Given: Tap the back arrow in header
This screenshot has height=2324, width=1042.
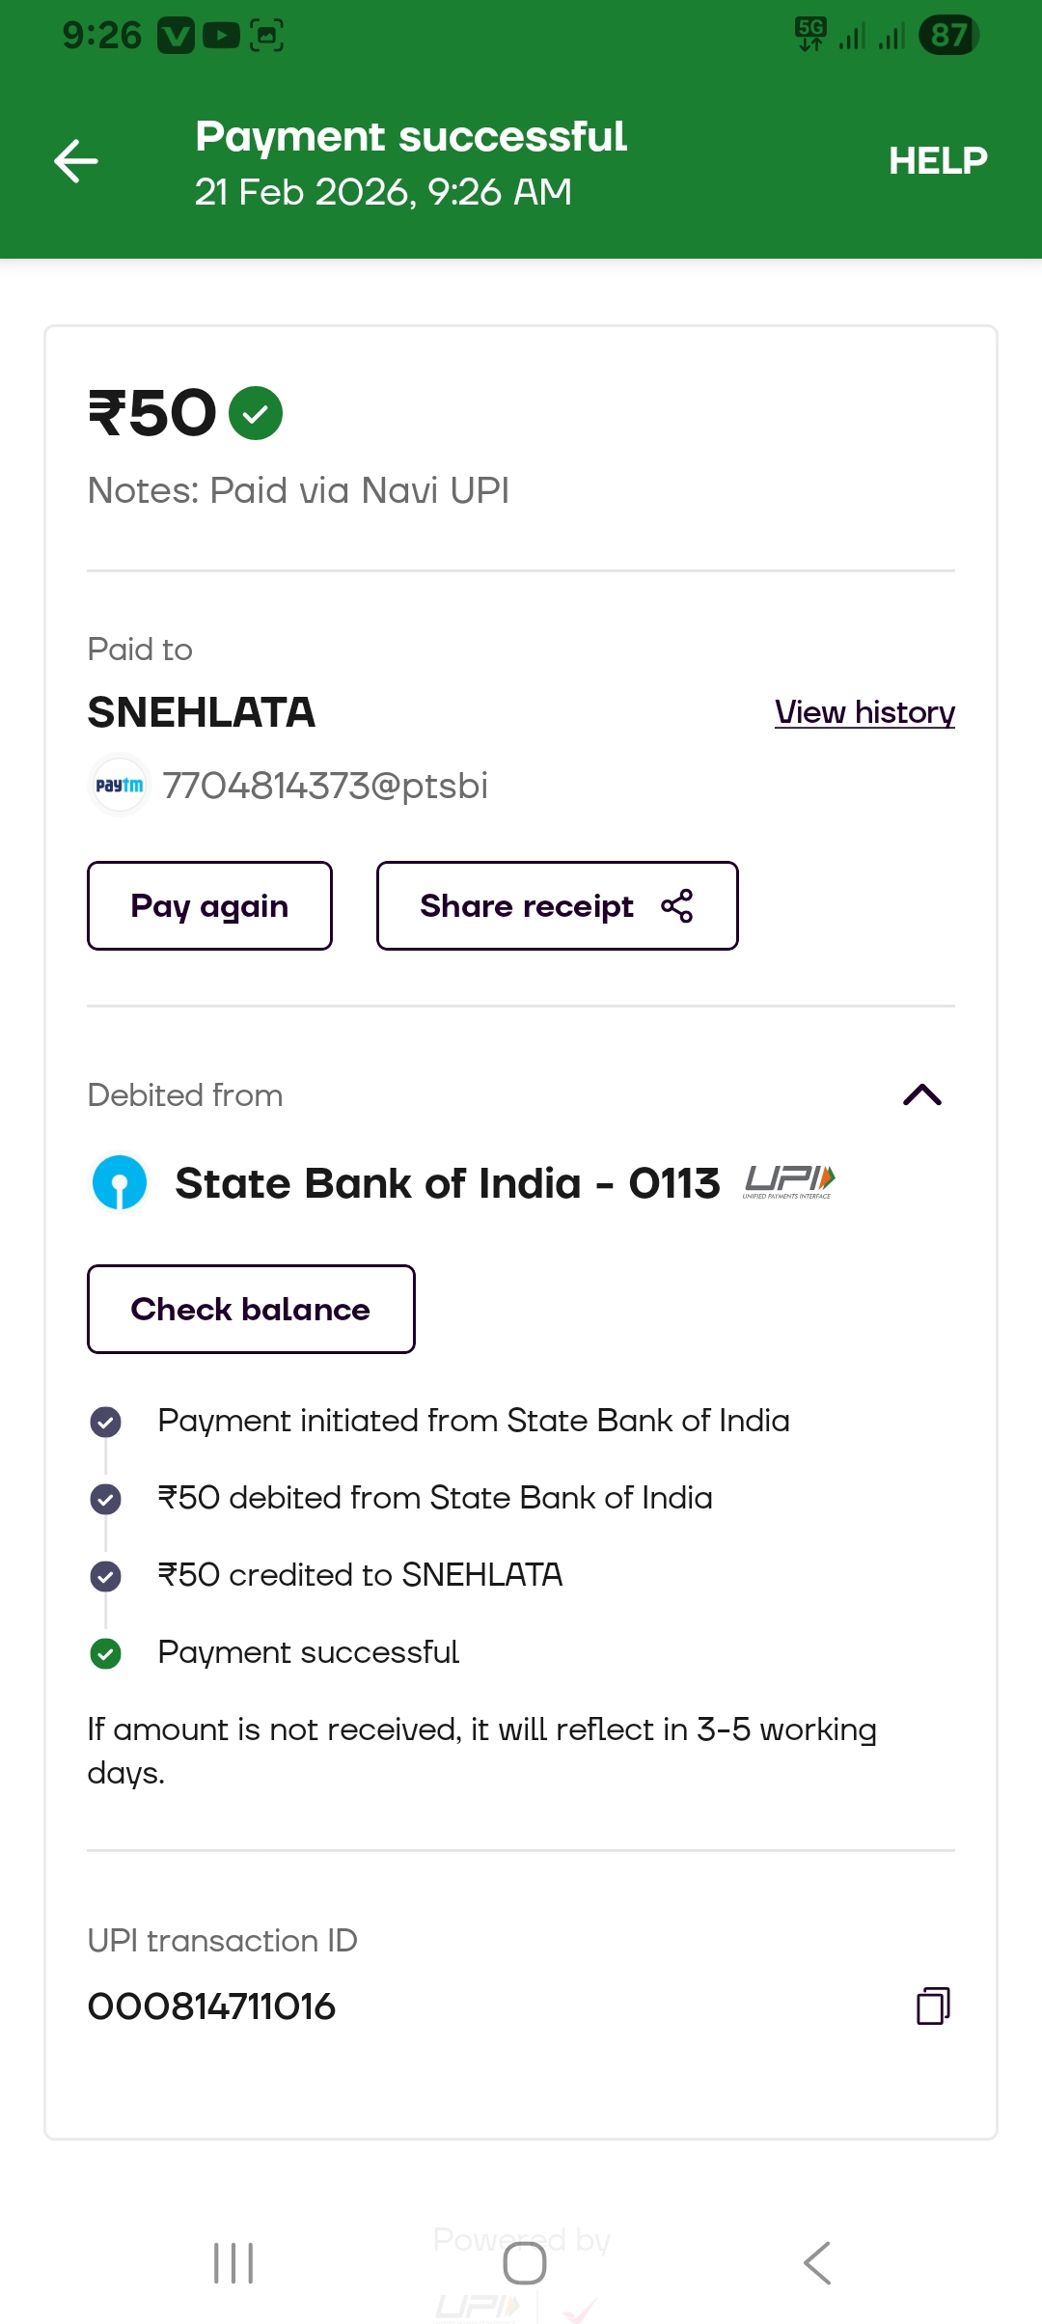Looking at the screenshot, I should click(x=76, y=161).
